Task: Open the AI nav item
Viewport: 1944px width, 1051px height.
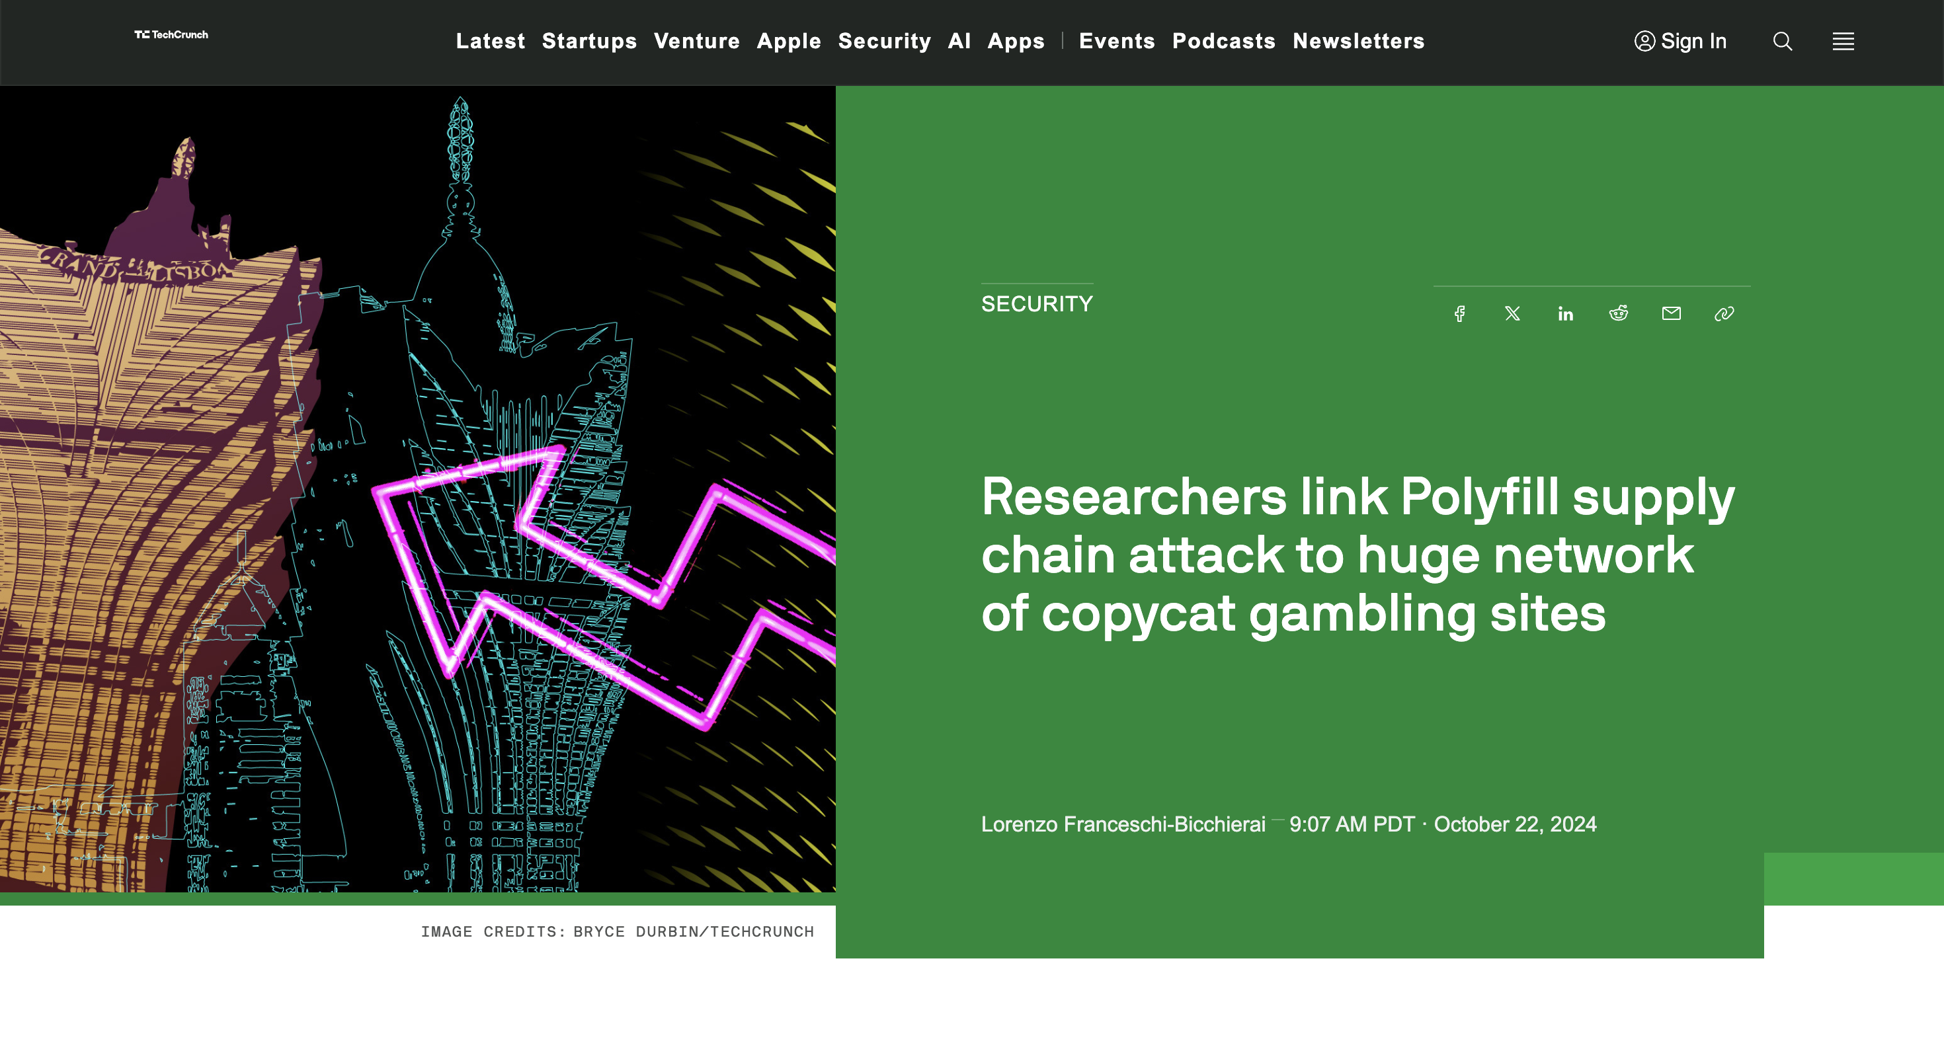Action: (959, 41)
